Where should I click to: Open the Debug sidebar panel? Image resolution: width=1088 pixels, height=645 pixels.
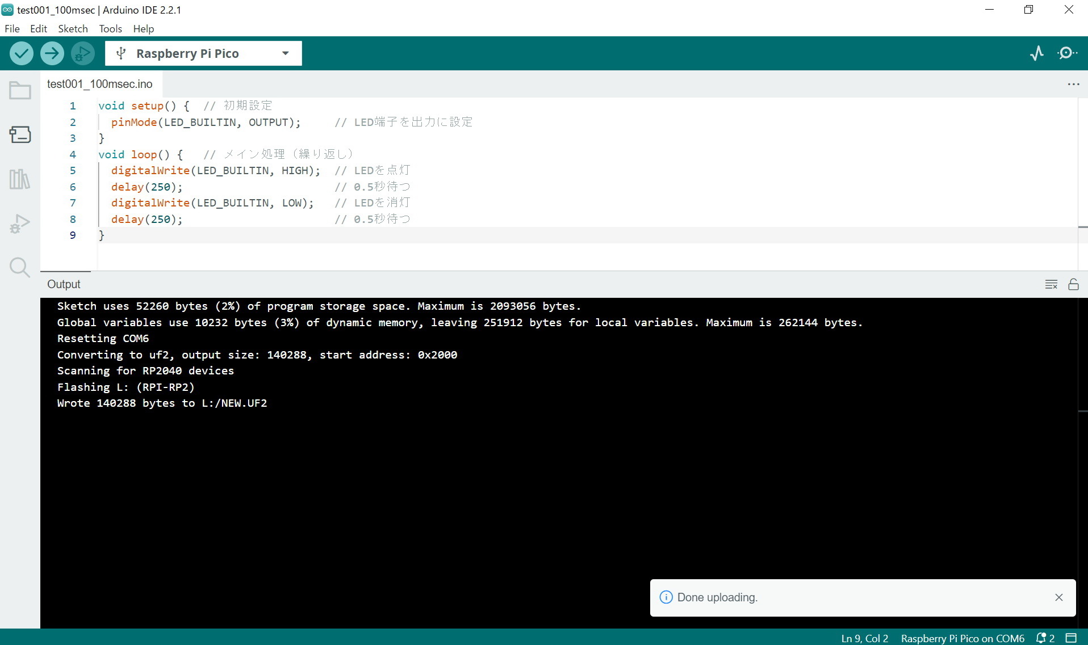[x=20, y=224]
